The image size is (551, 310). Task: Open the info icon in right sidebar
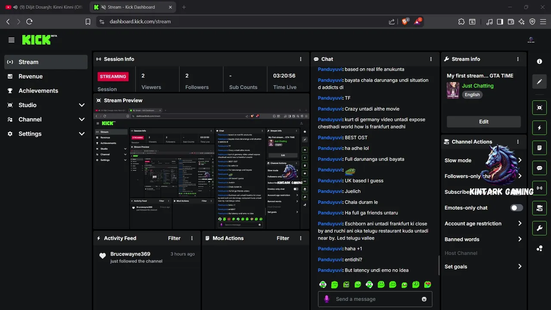click(539, 62)
